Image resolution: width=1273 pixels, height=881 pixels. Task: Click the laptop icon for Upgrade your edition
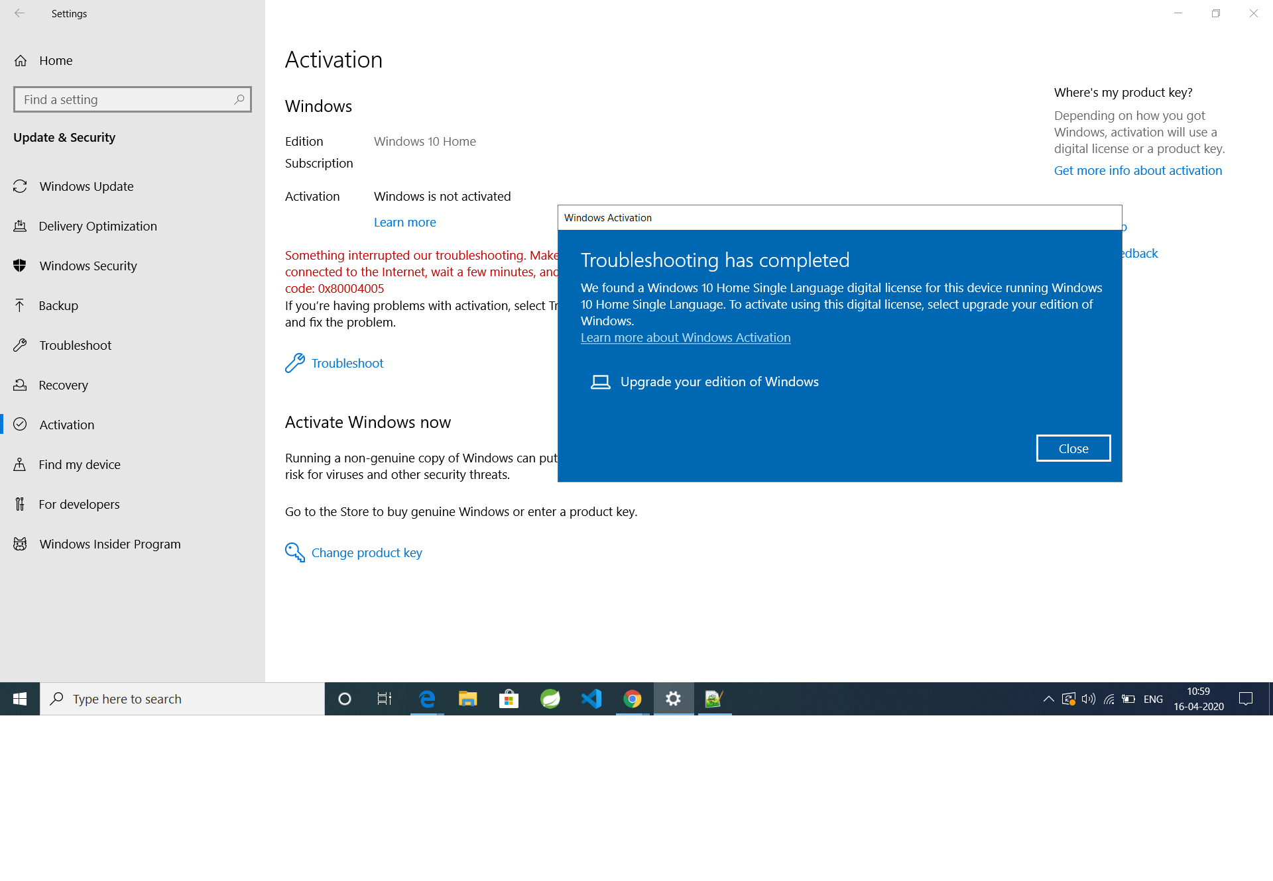coord(601,382)
